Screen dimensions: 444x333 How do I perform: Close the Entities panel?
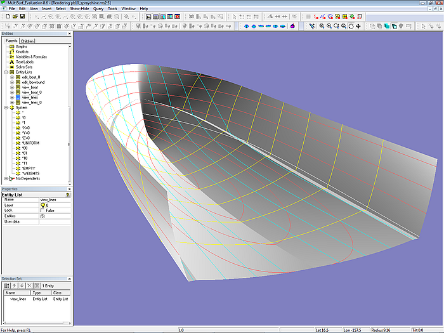click(x=69, y=34)
